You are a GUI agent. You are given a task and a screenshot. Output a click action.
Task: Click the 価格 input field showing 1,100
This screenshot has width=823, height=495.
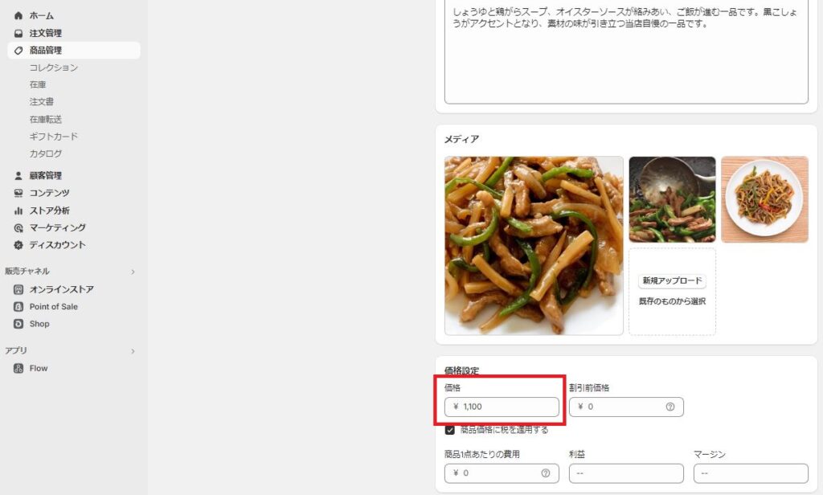point(502,407)
